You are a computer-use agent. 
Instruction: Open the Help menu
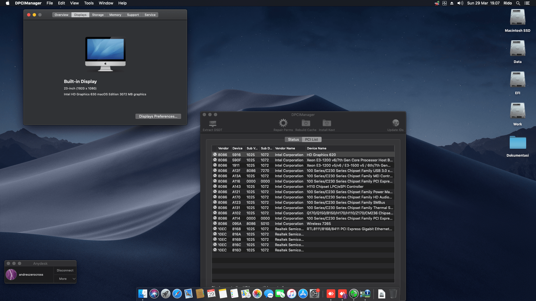coord(122,3)
